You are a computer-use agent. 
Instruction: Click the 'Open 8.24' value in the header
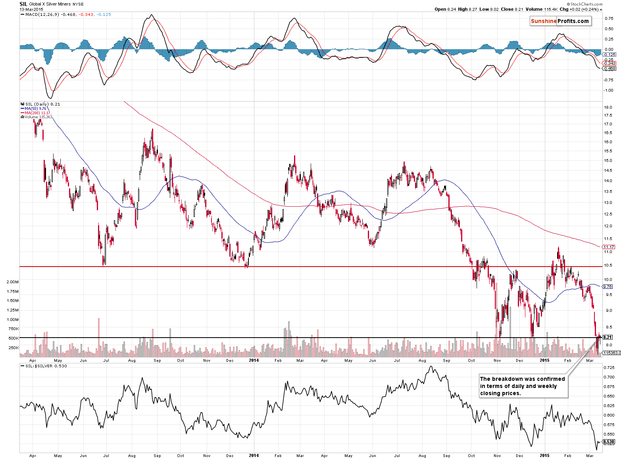pos(445,9)
